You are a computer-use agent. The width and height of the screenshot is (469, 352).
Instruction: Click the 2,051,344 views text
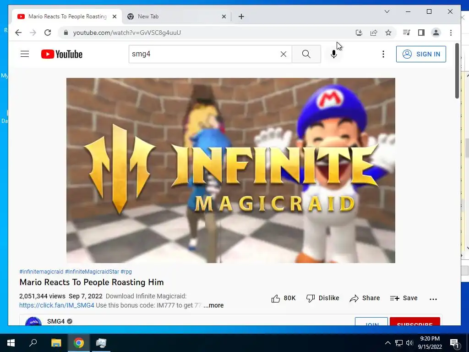tap(42, 296)
